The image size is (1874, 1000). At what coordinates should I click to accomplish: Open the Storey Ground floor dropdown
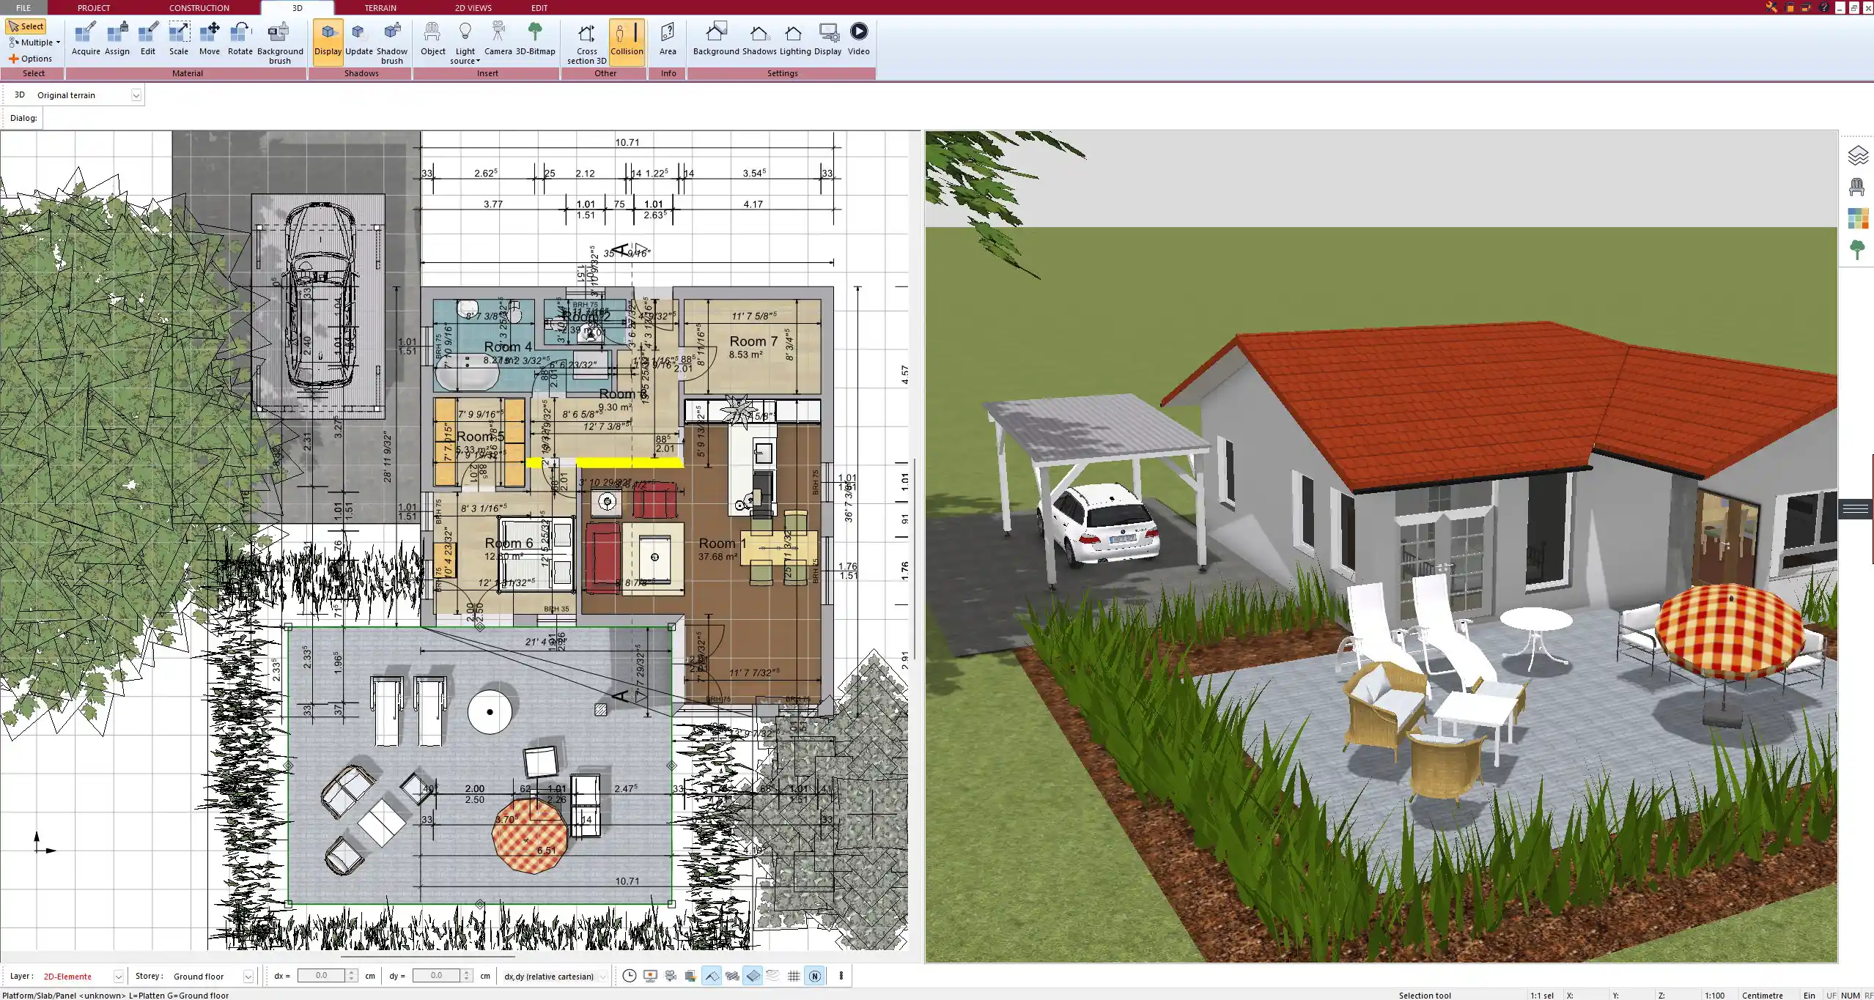click(248, 977)
